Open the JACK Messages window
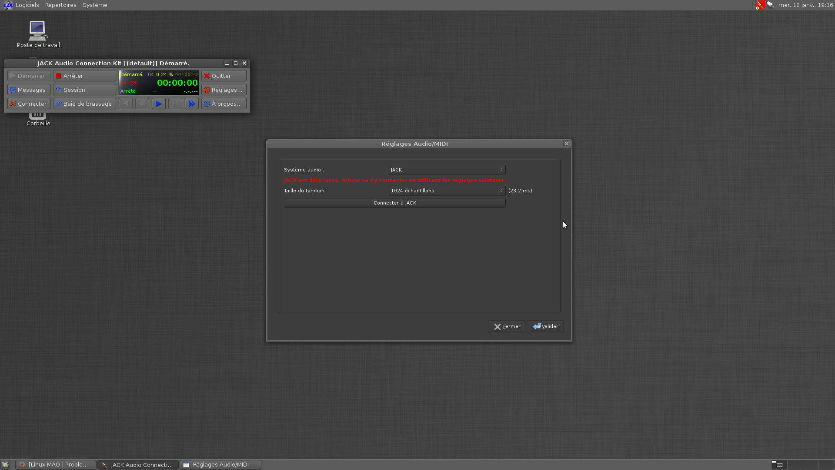Viewport: 835px width, 470px height. click(29, 90)
